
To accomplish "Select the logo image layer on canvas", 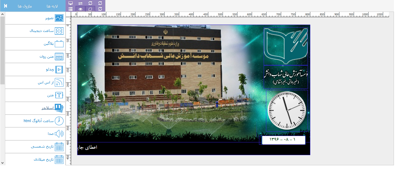I will click(286, 46).
